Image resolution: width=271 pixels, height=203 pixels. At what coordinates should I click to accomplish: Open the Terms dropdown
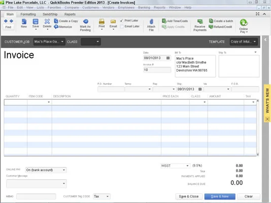click(x=150, y=89)
